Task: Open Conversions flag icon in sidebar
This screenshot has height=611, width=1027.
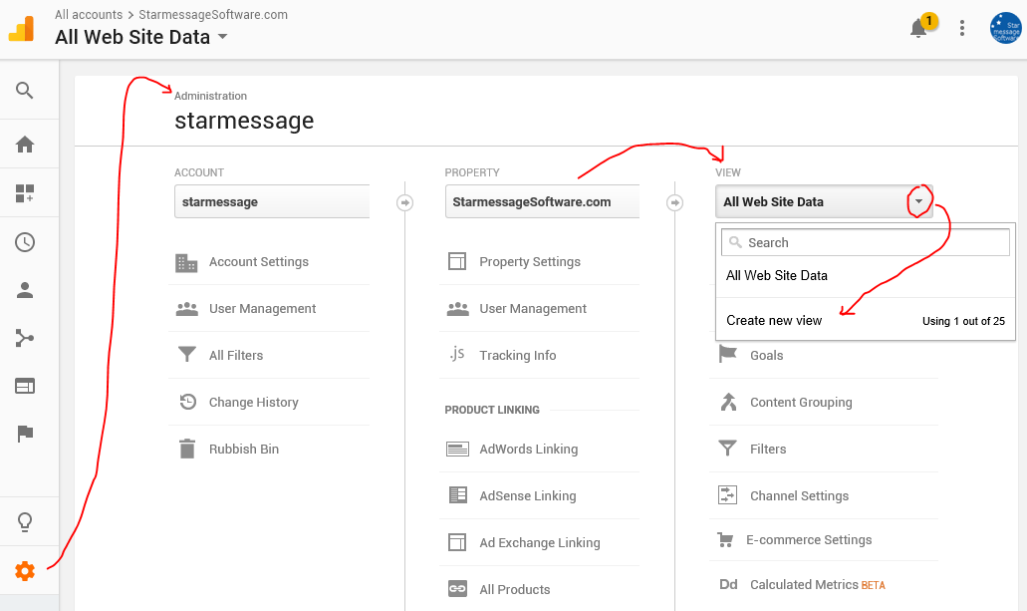Action: pos(25,434)
